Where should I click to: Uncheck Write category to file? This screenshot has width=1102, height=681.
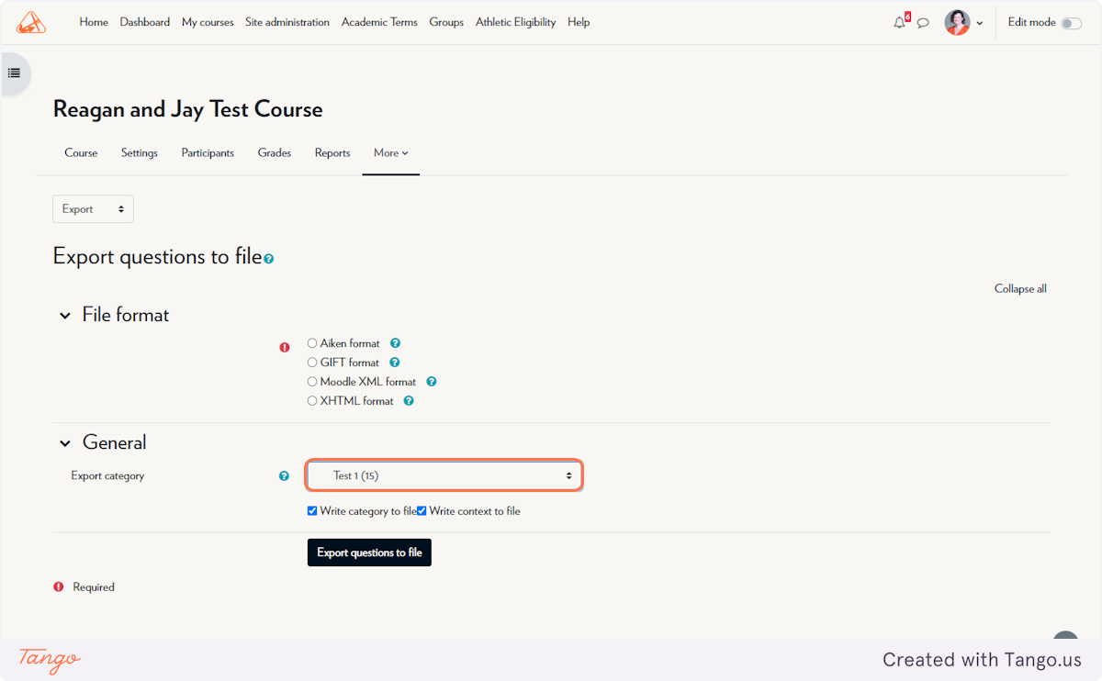[x=312, y=511]
